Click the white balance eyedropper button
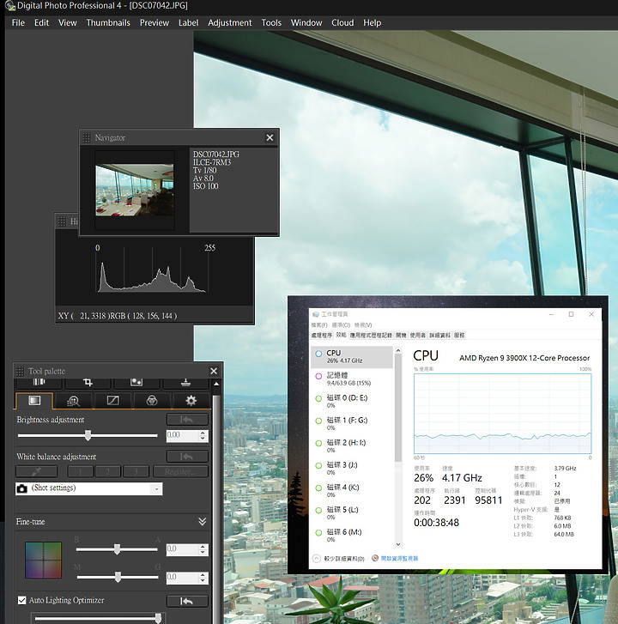This screenshot has height=624, width=618. [x=36, y=471]
